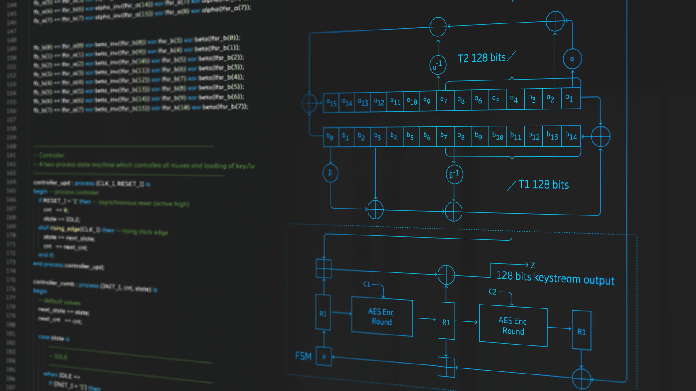Select the α multiplier circle node
The height and width of the screenshot is (391, 696).
572,58
